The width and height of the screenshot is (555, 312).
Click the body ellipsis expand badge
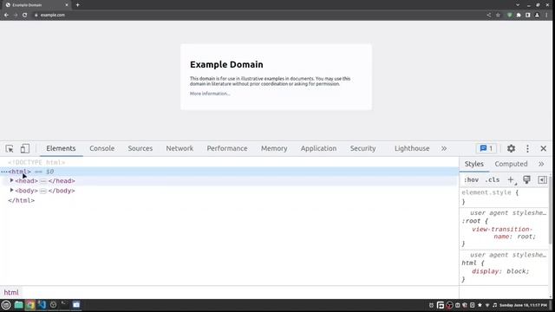pyautogui.click(x=43, y=191)
